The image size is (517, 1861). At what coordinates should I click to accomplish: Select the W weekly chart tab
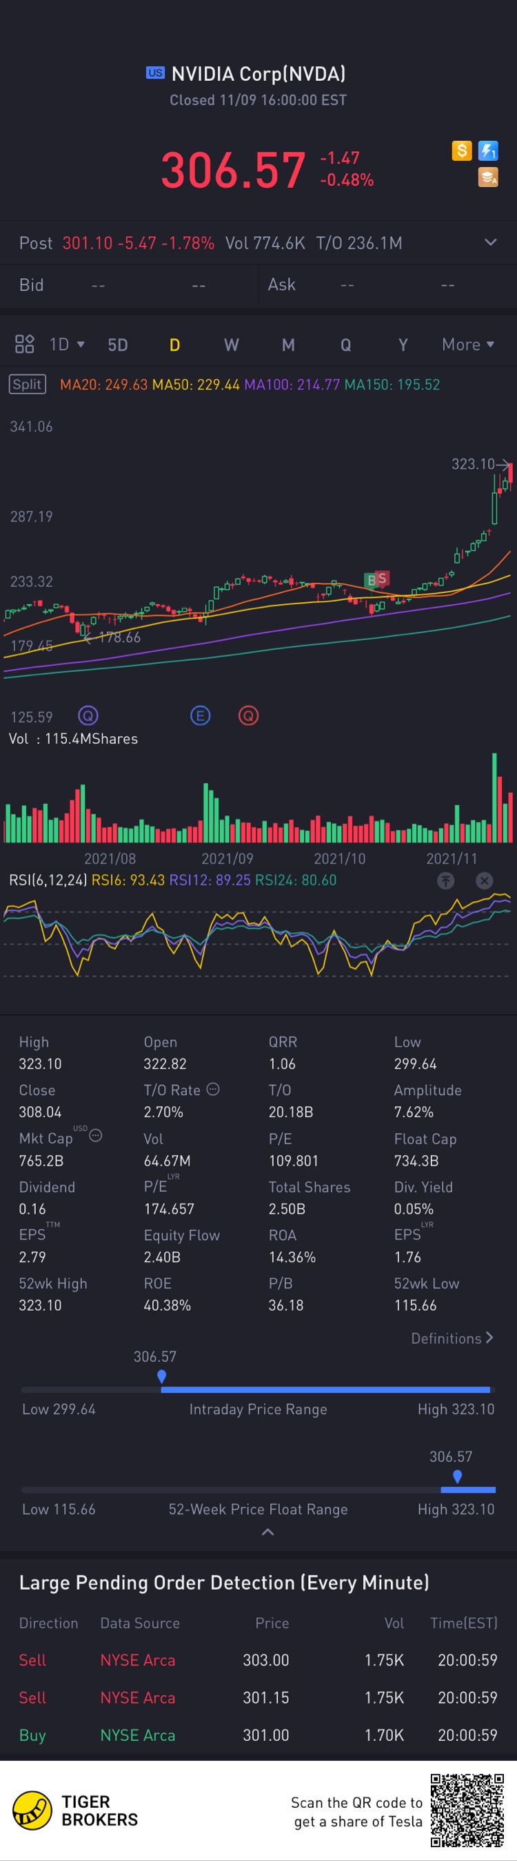coord(231,345)
